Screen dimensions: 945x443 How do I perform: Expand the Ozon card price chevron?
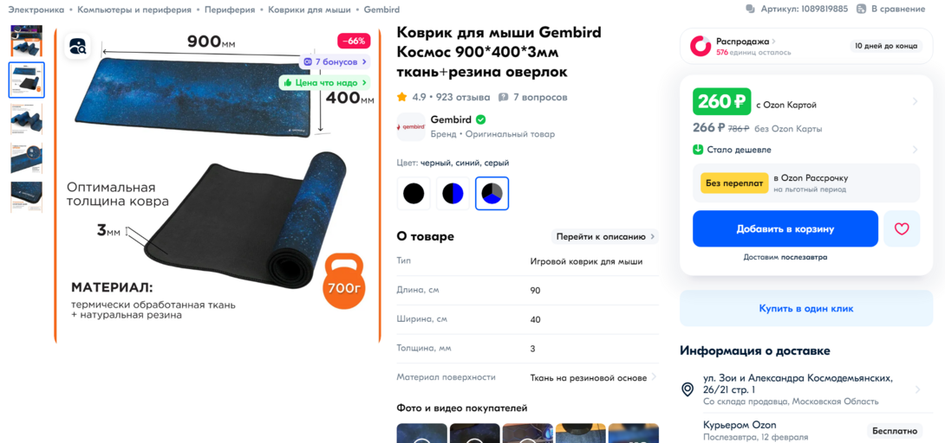point(915,101)
